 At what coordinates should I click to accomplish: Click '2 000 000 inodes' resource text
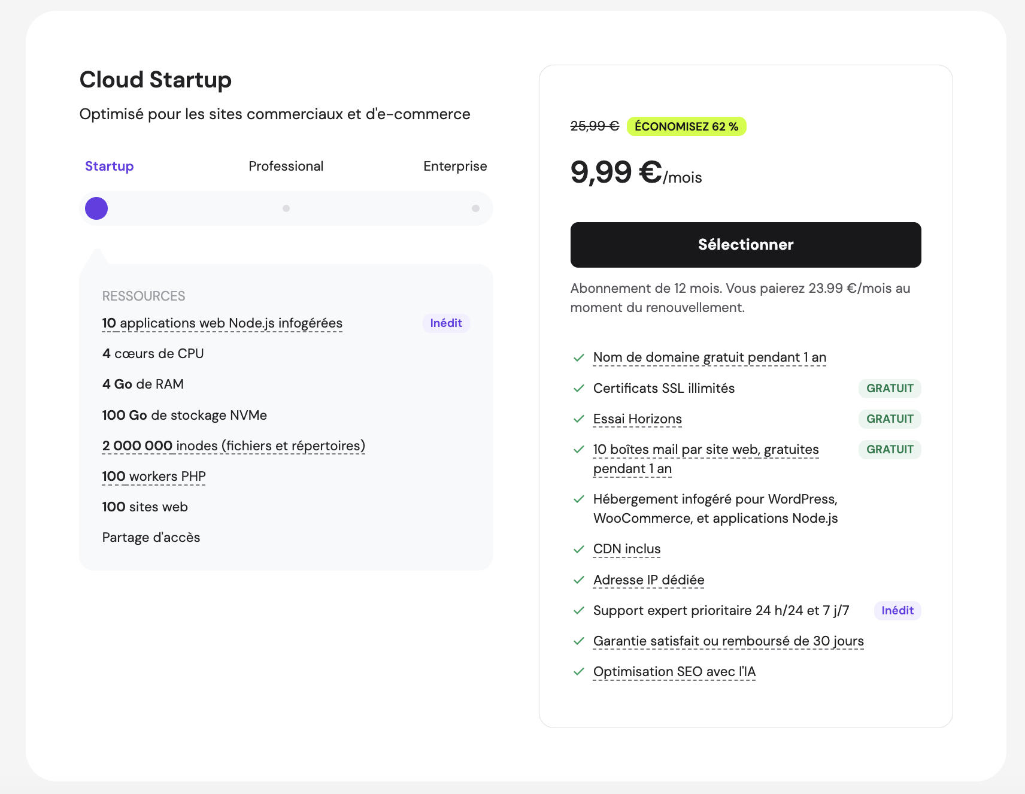point(233,446)
